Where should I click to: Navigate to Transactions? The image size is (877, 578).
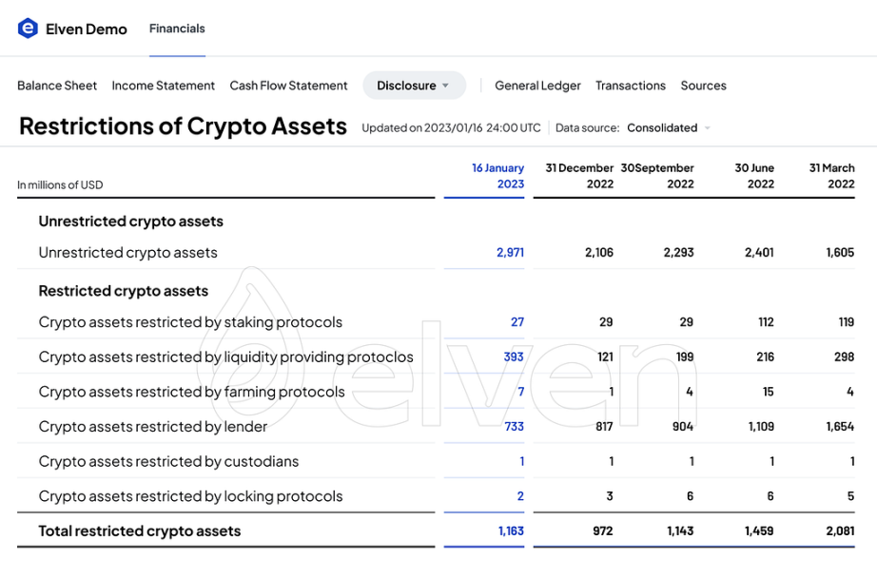[x=631, y=86]
